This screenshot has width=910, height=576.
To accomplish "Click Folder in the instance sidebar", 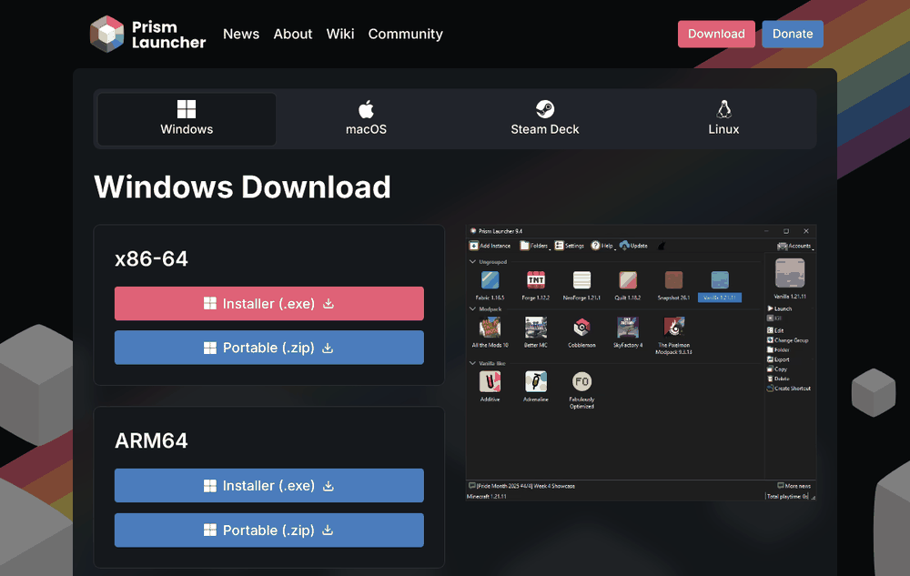I will [778, 349].
